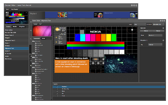Toggle visibility checkbox for the Box layer
This screenshot has width=168, height=105.
click(x=57, y=93)
